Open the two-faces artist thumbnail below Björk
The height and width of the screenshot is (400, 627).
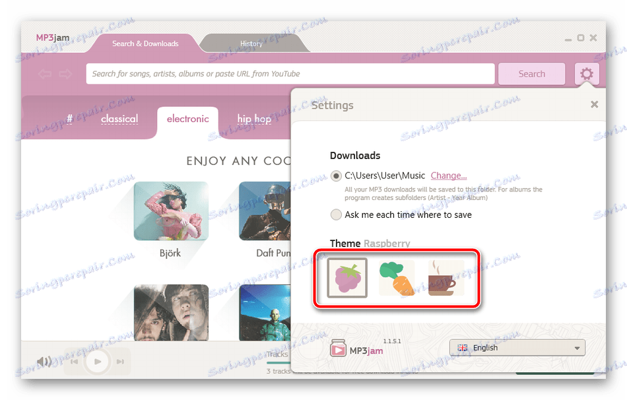point(171,312)
